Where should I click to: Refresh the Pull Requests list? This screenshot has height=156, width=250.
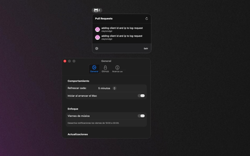(147, 18)
